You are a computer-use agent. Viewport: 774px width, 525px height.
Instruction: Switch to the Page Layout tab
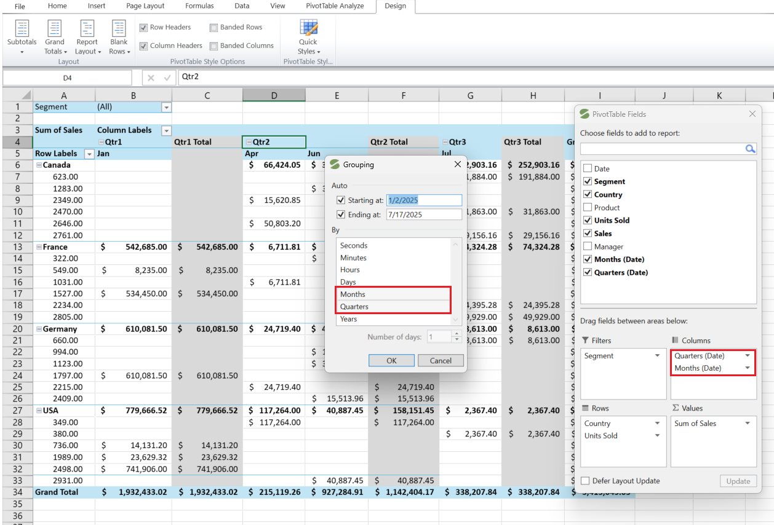tap(145, 6)
